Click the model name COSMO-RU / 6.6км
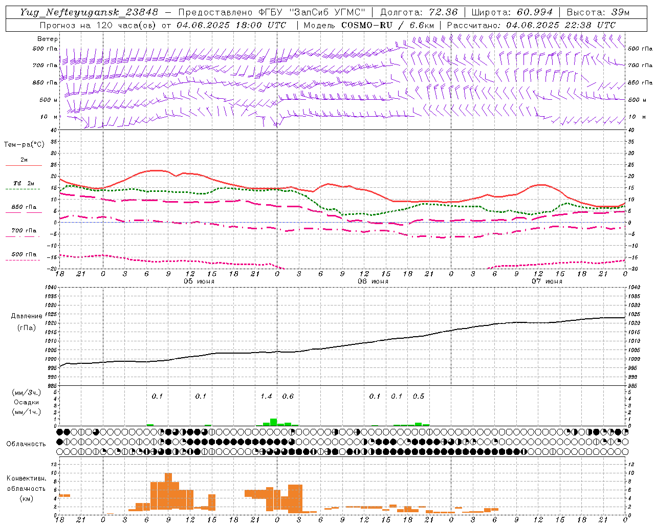The image size is (655, 524). 388,25
